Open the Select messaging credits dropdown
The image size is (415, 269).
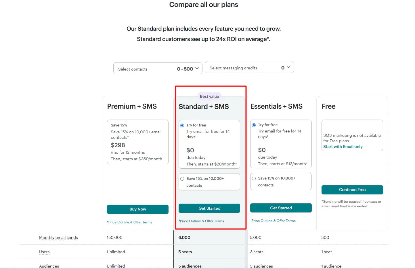pos(249,67)
